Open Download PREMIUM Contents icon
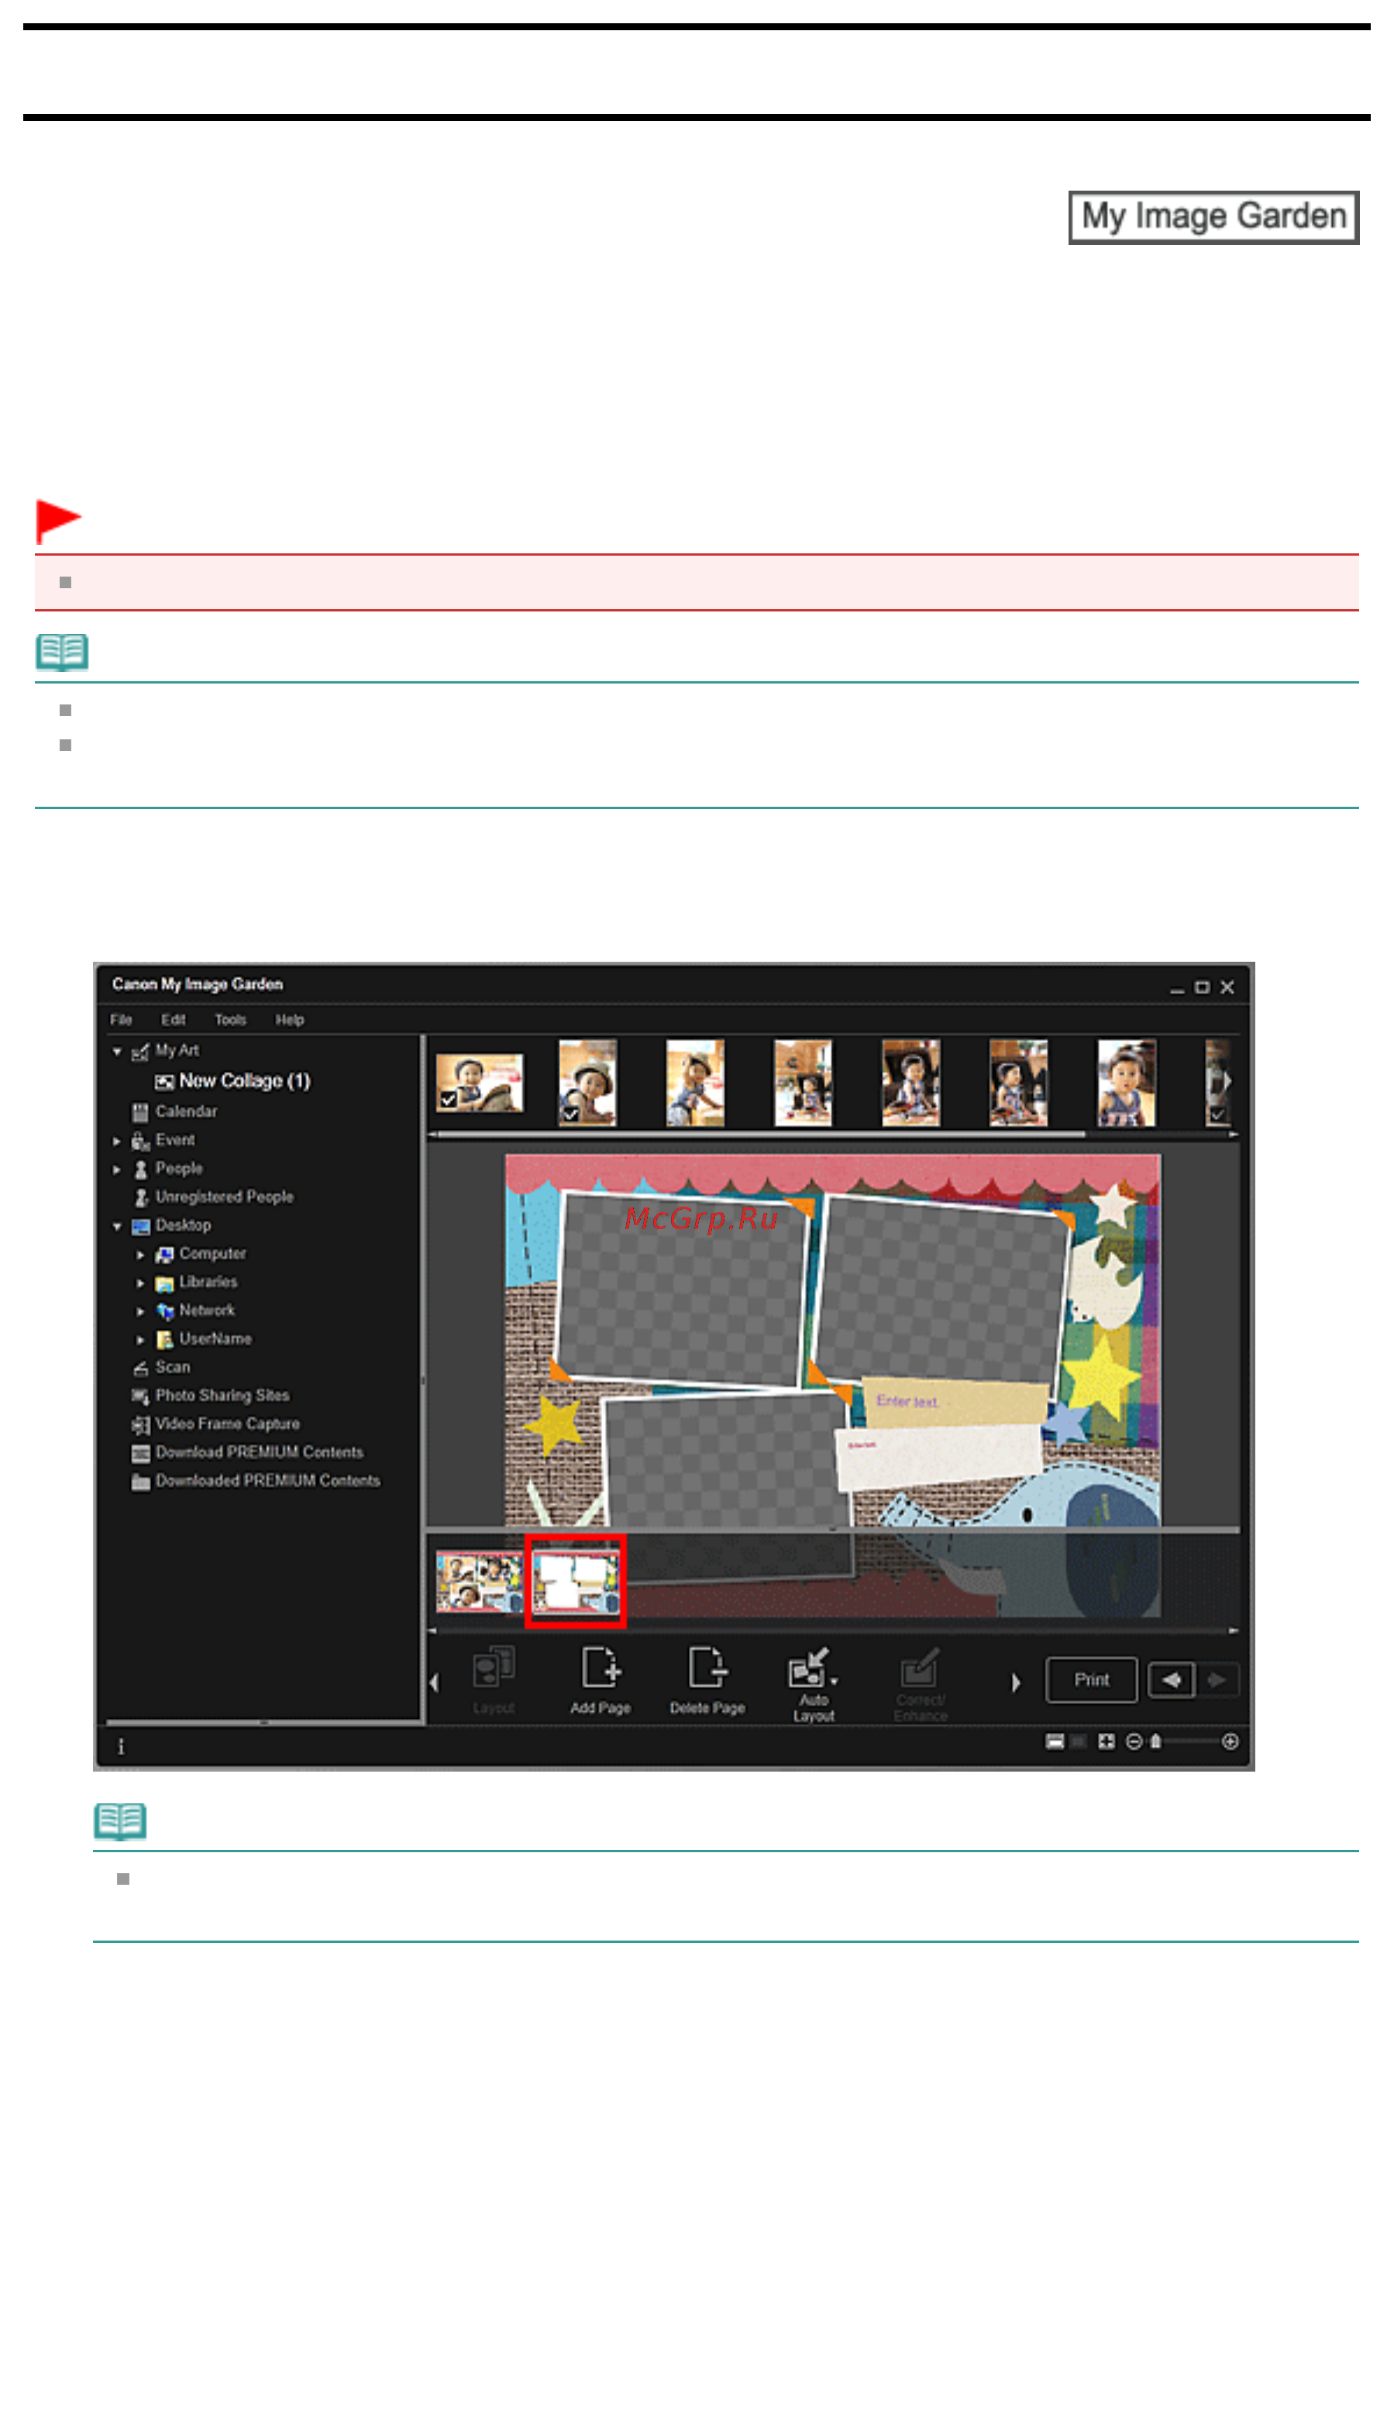This screenshot has width=1394, height=2435. click(139, 1454)
